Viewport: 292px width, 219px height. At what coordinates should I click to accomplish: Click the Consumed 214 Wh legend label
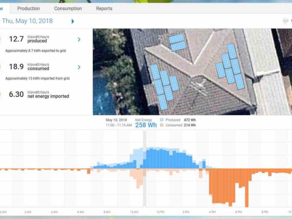click(x=181, y=125)
